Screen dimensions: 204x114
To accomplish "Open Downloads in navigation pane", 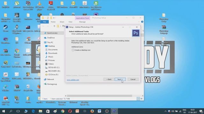I will [x=53, y=53].
